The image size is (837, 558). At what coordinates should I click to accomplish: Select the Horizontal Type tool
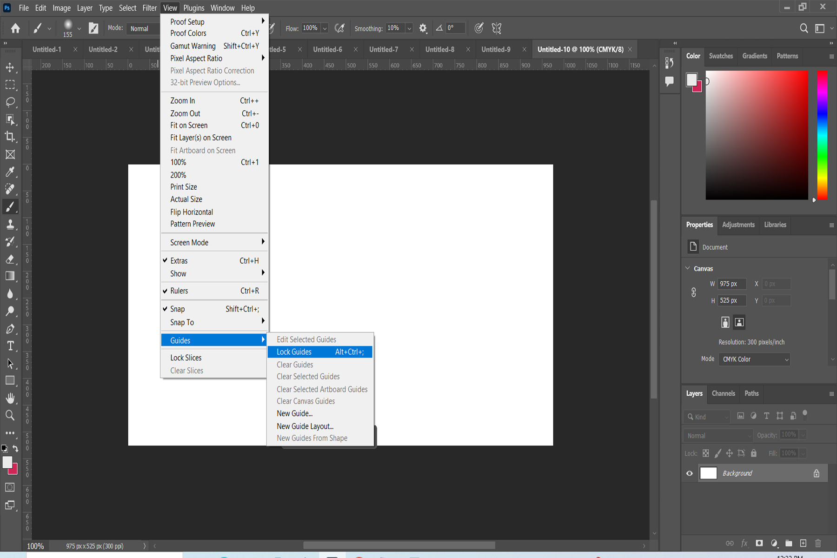click(10, 346)
